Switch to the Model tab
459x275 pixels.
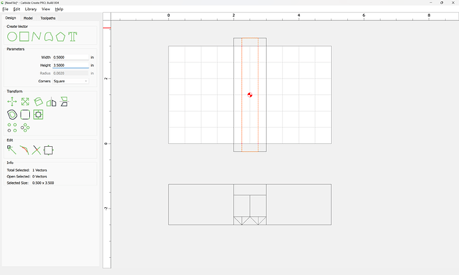[28, 18]
